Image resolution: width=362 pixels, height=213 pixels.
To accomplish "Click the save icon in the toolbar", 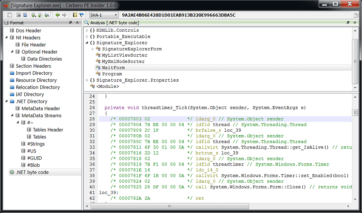I will click(x=18, y=15).
